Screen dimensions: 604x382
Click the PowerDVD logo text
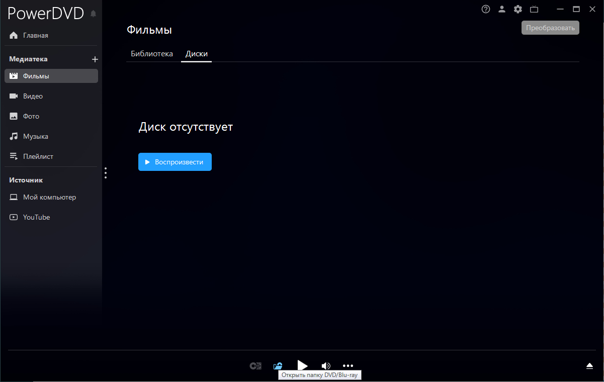[x=46, y=14]
